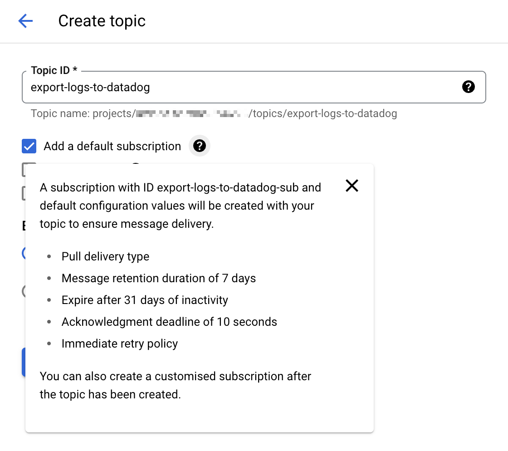Click 'Immediate retry policy' bullet text
The height and width of the screenshot is (451, 508).
pos(120,343)
